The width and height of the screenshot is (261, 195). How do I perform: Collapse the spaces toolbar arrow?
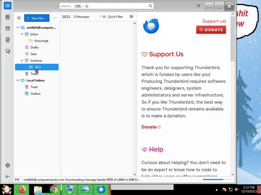(8, 177)
